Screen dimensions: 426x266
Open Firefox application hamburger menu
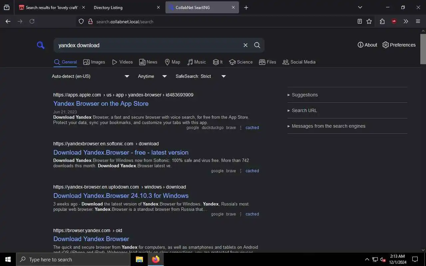pos(418,21)
